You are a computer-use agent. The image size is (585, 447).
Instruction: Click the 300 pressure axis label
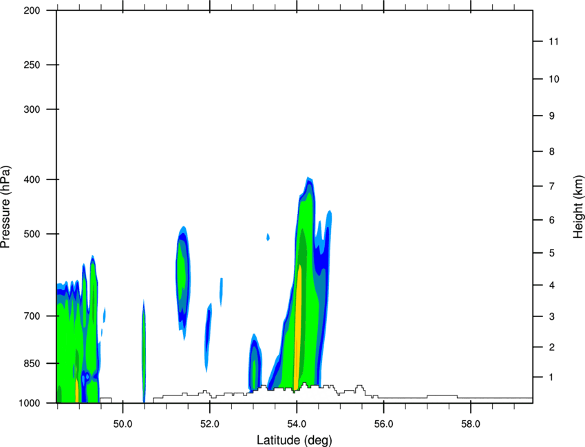click(32, 109)
